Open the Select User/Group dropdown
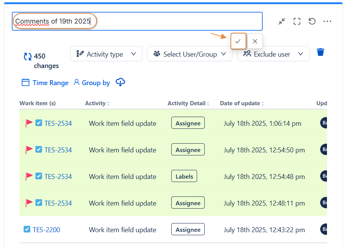Screen dimensions: 349x247 190,54
